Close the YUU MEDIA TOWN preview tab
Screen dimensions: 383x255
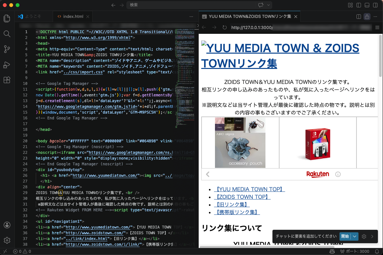[x=295, y=17]
